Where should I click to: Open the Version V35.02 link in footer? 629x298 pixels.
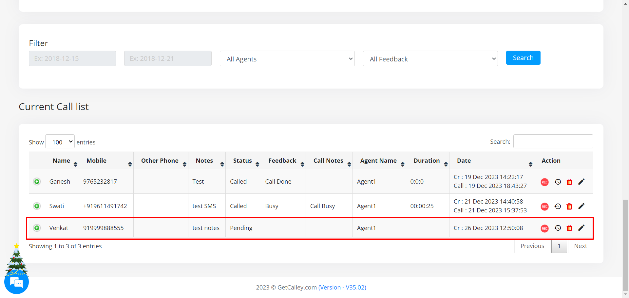tap(342, 288)
